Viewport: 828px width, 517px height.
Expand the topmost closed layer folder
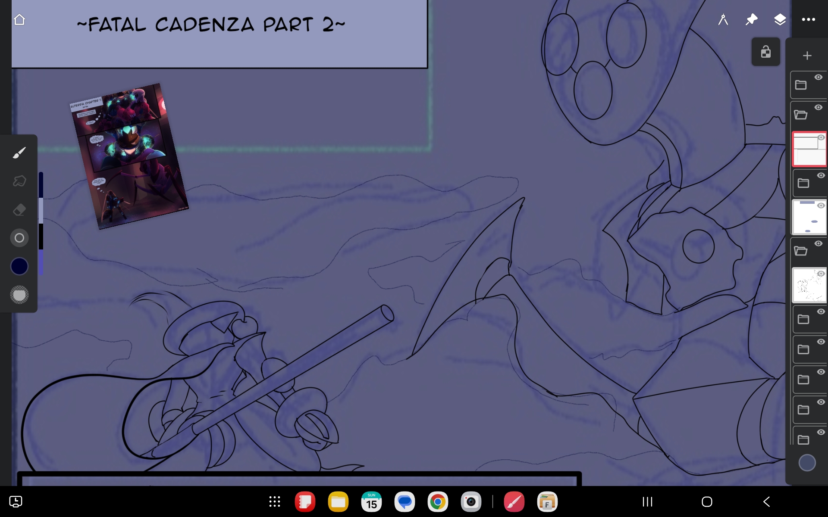[x=801, y=85]
